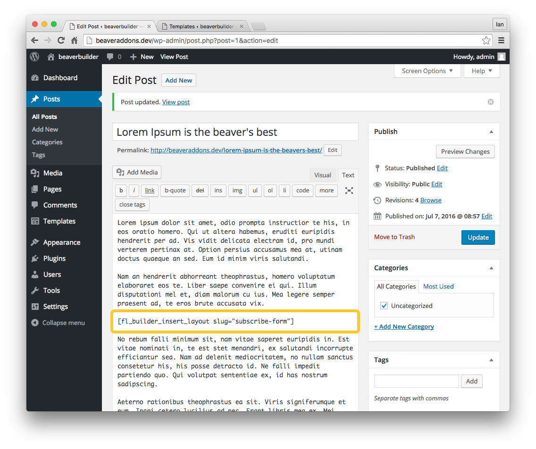
Task: Click the Add Media button
Action: 137,172
